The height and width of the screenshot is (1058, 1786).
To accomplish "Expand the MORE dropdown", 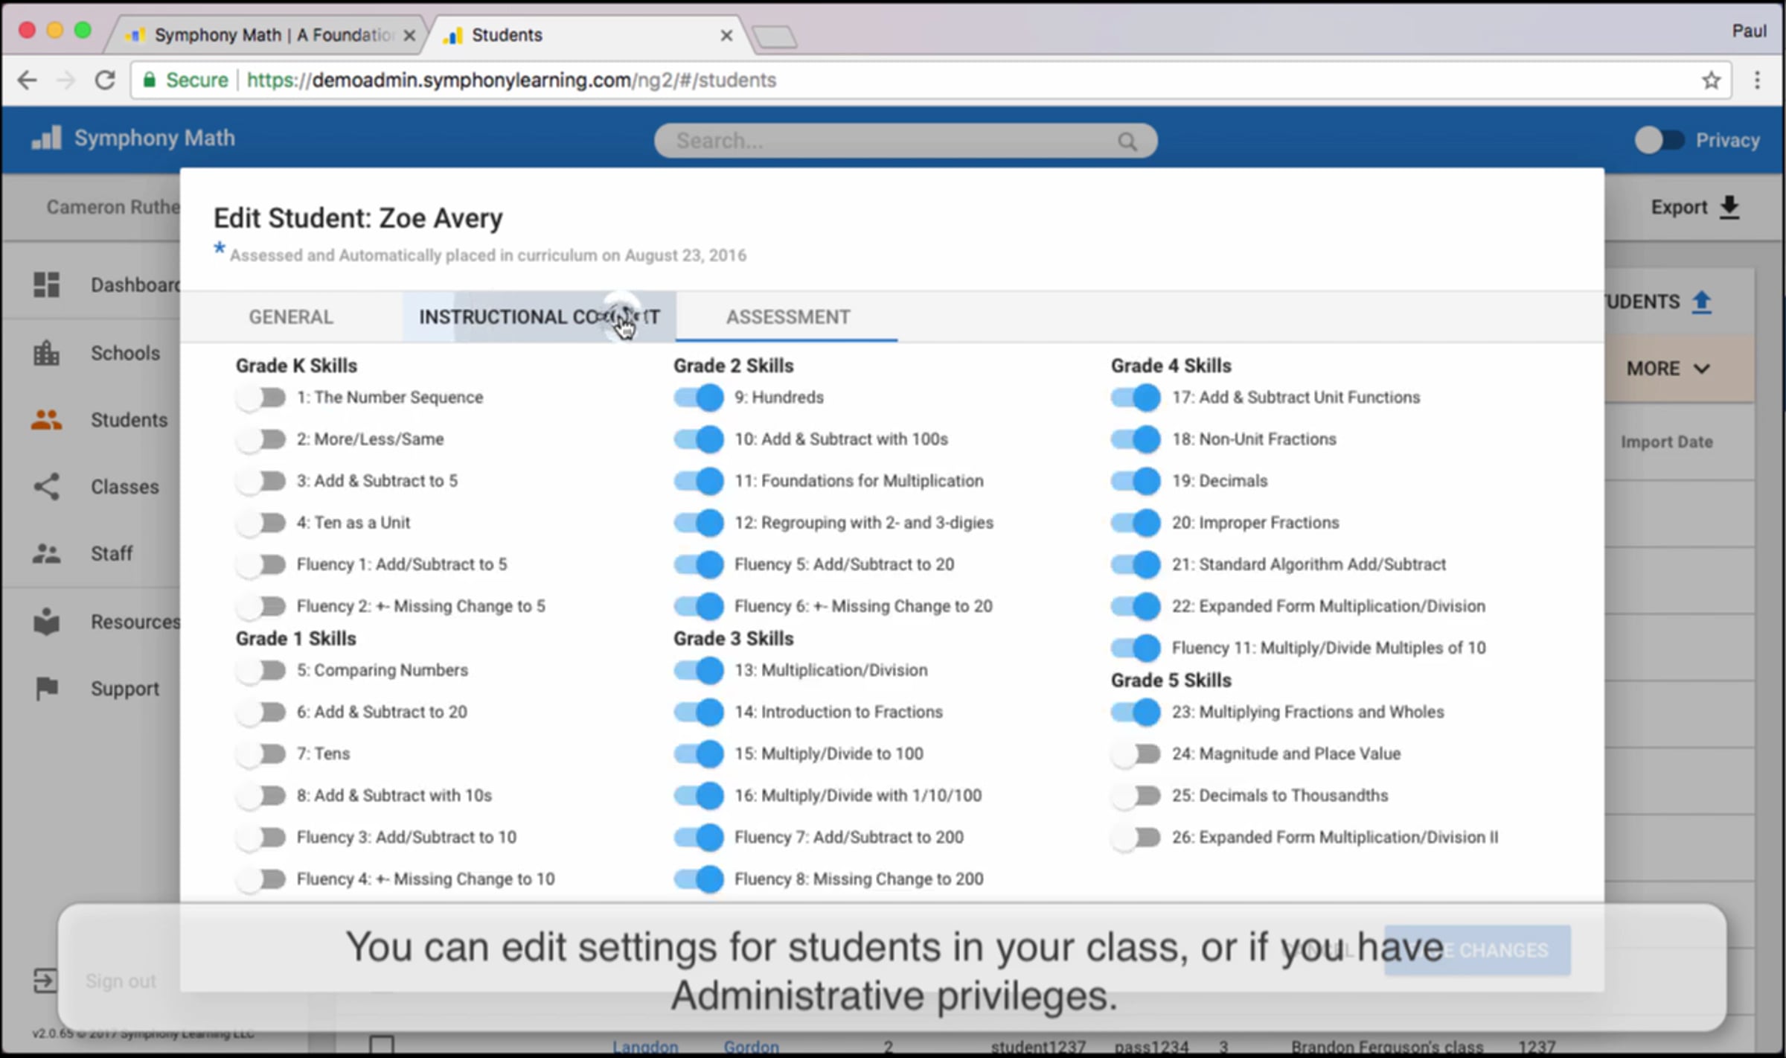I will point(1669,369).
